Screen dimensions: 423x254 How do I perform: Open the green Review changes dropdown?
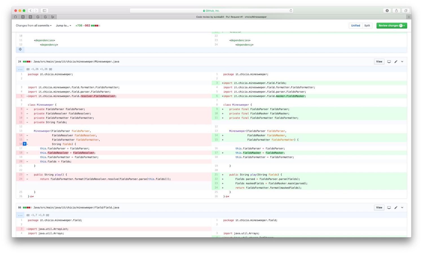point(392,26)
